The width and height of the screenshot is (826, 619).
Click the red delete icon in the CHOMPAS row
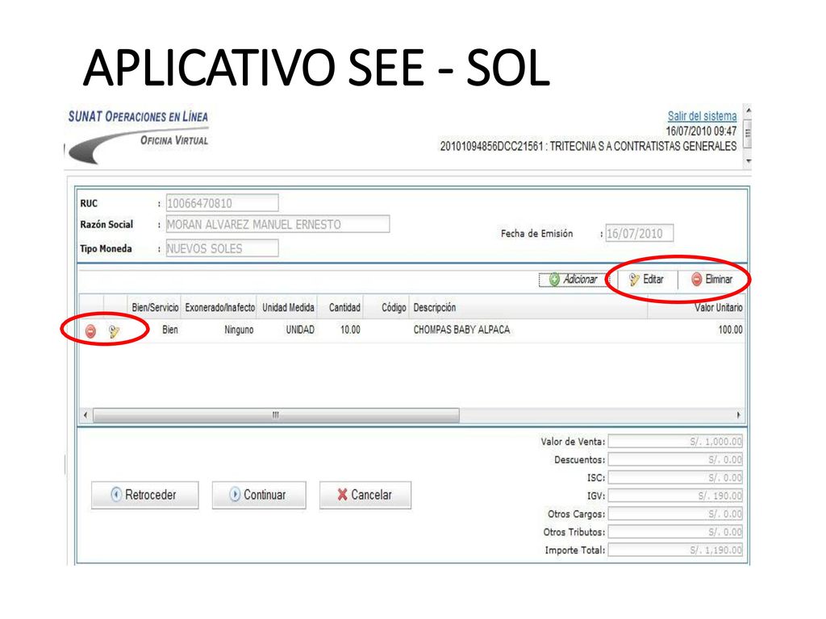point(90,331)
